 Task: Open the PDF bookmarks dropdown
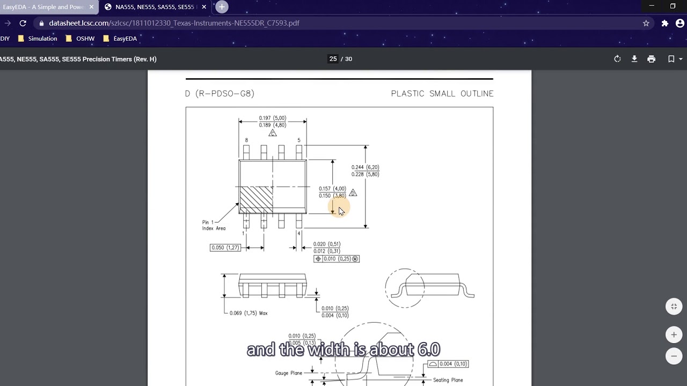(675, 59)
